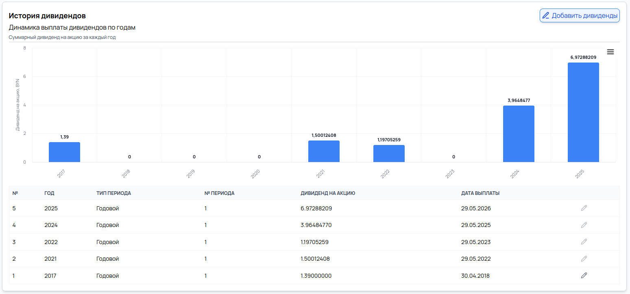Click the ДИВИДЕНД НА АКЦИЮ column header
Screen dimensions: 630x294
click(x=328, y=193)
